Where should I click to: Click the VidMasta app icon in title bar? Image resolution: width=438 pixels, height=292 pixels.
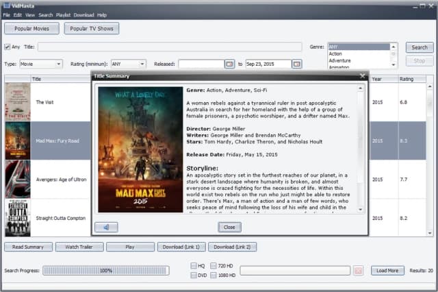tap(7, 5)
